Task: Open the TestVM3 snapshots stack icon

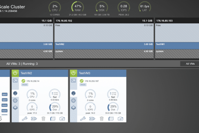Action: 73,108
